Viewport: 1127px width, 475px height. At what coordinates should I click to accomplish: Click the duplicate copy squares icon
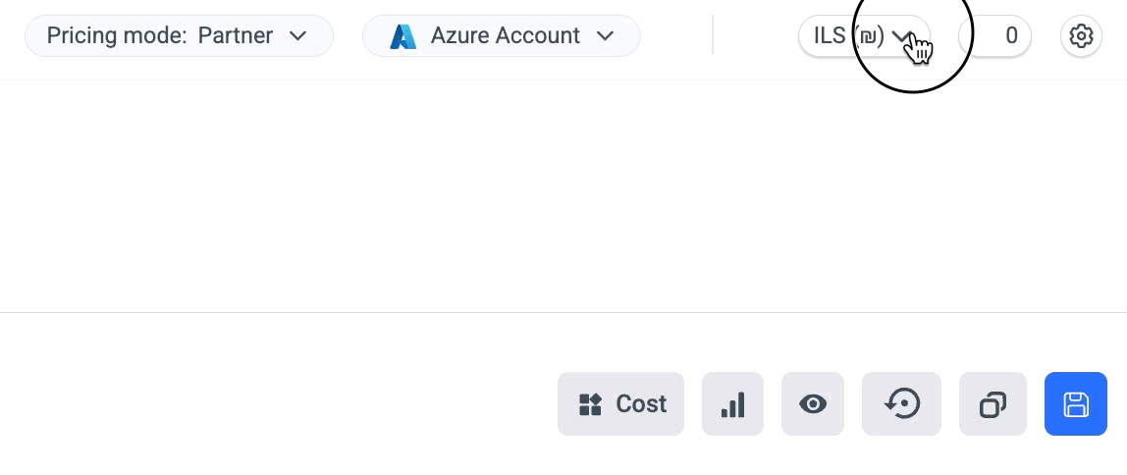(x=993, y=404)
